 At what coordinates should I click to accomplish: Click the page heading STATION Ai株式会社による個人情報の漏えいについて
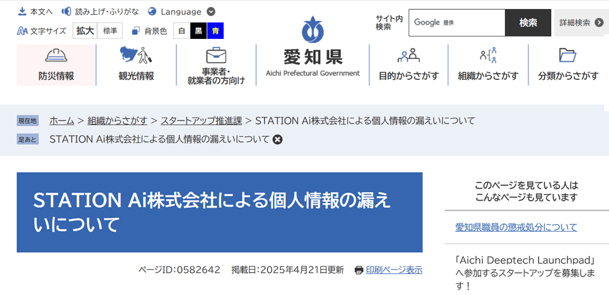coord(212,212)
